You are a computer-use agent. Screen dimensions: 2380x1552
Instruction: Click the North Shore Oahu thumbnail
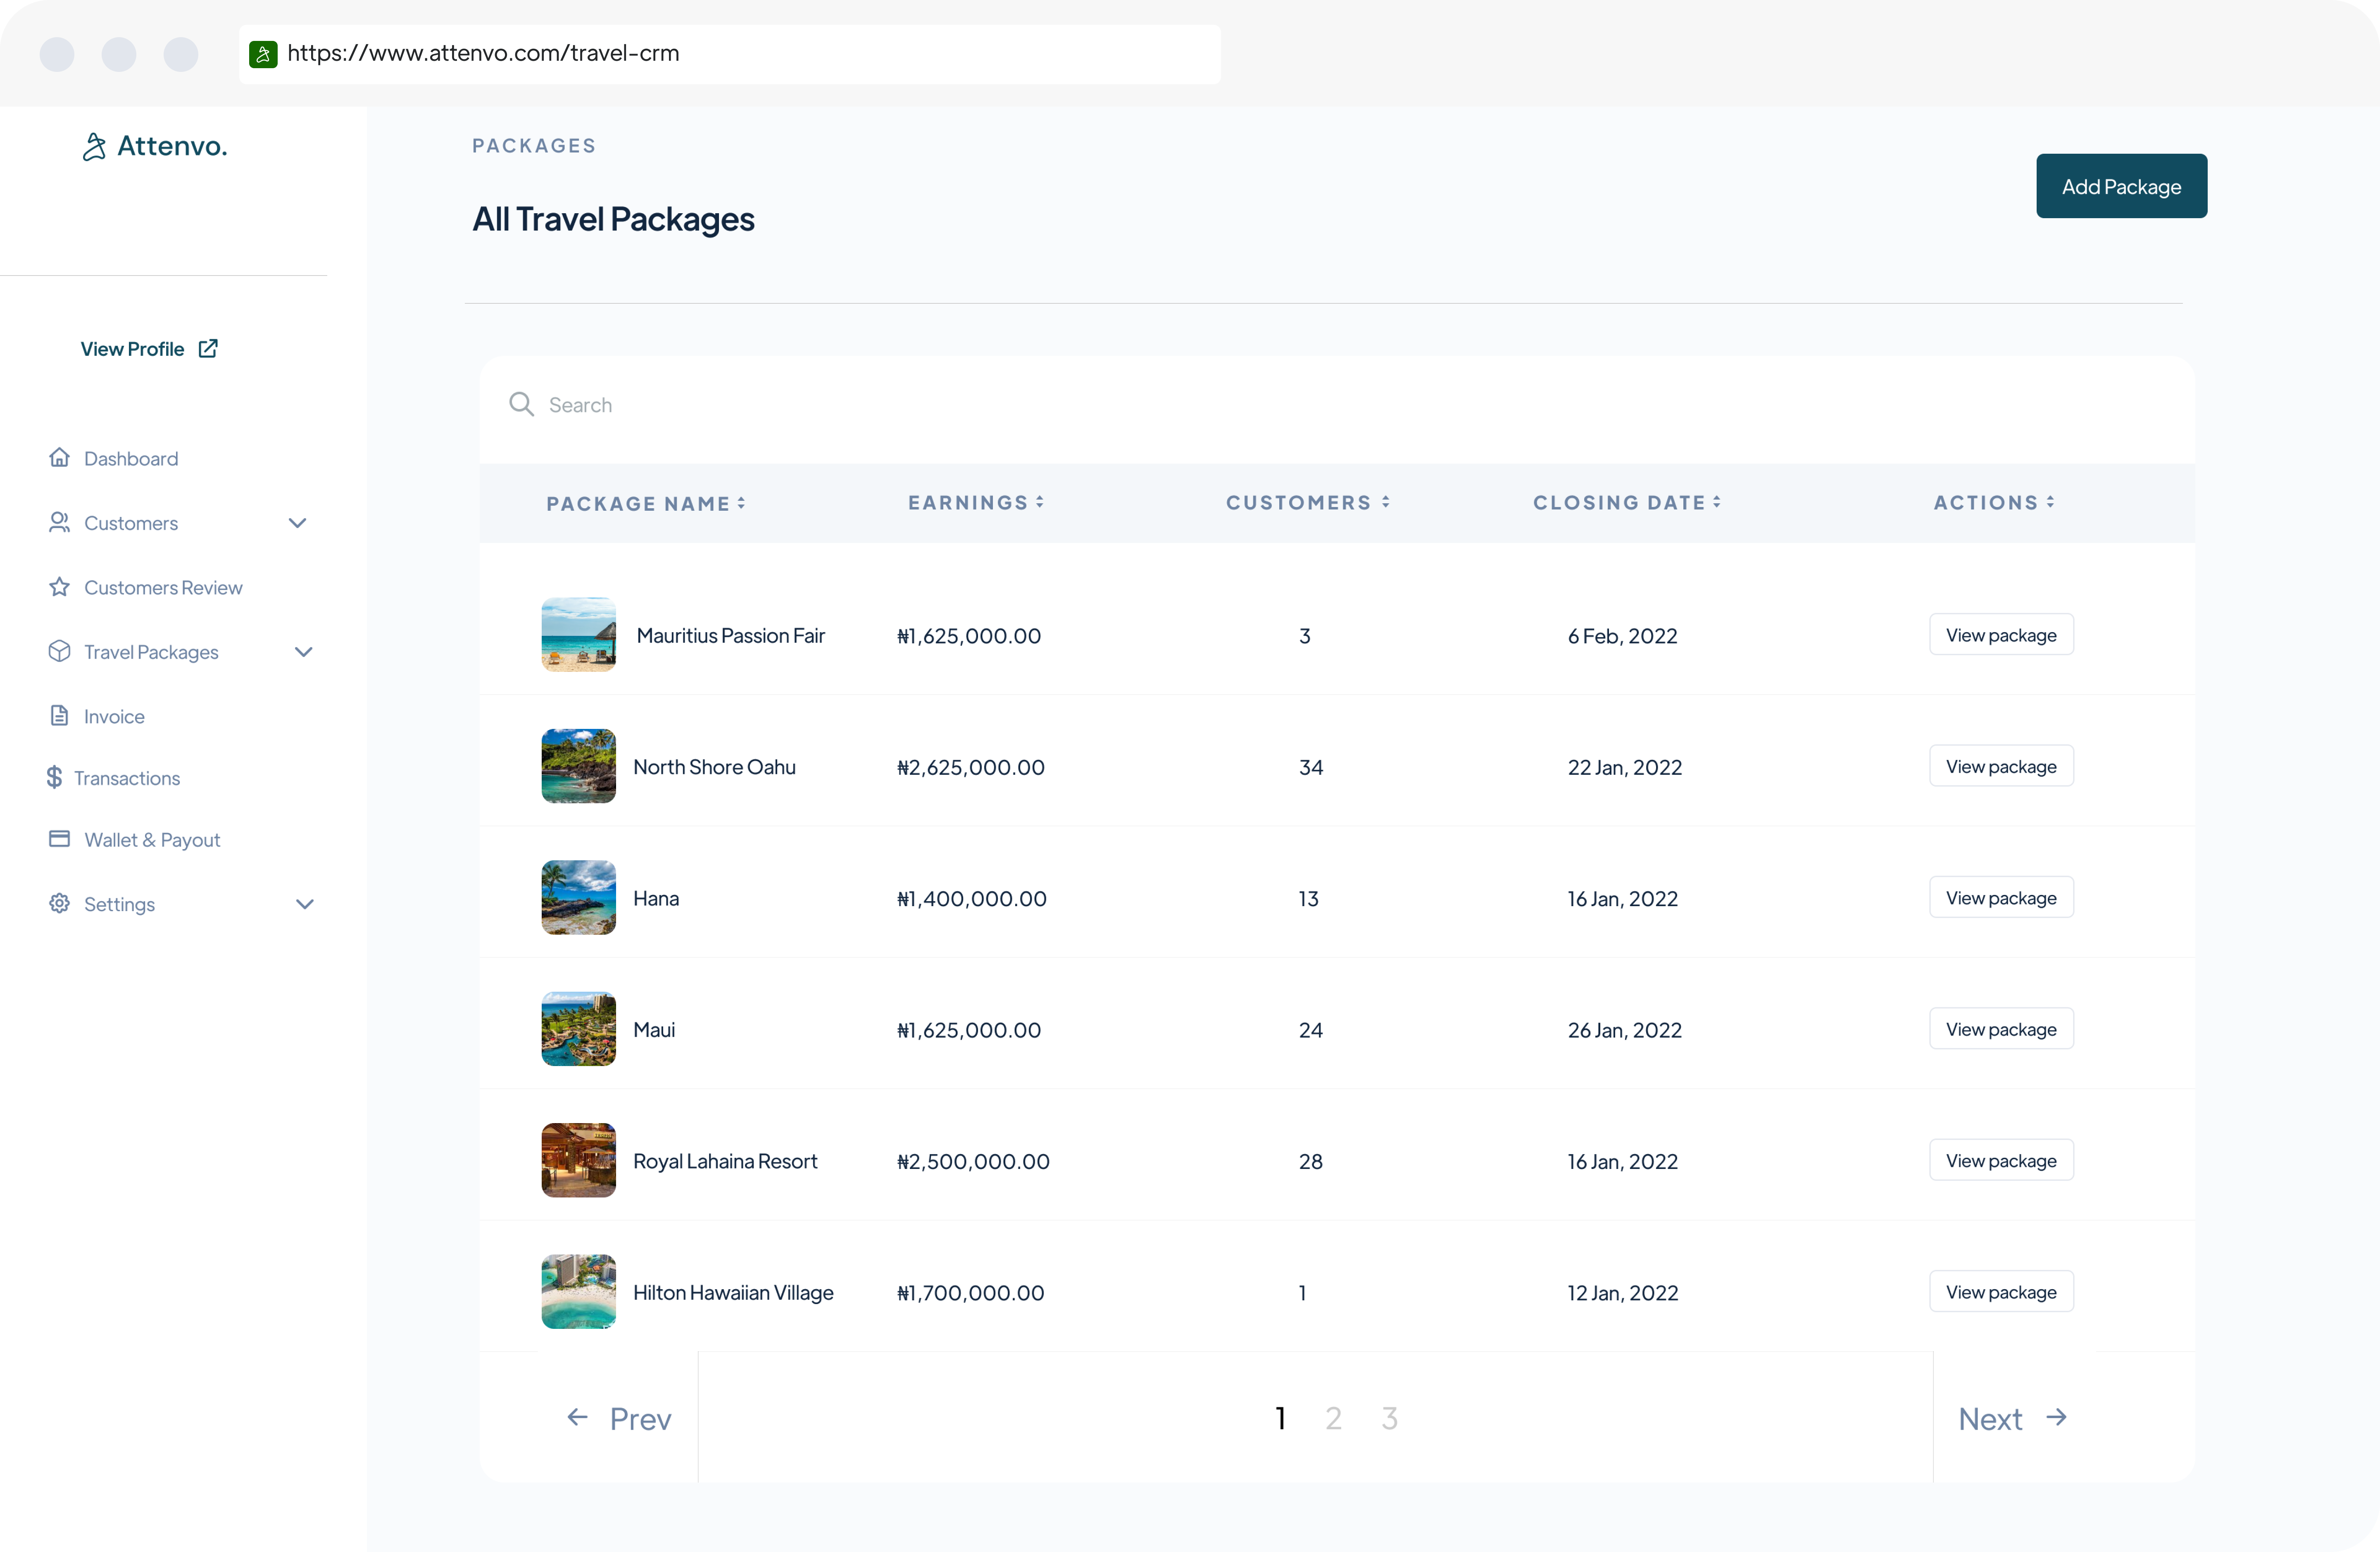click(578, 766)
